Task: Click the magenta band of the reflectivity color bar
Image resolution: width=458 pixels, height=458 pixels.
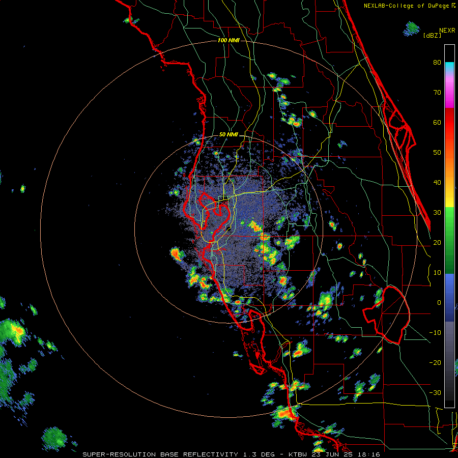Action: (449, 94)
